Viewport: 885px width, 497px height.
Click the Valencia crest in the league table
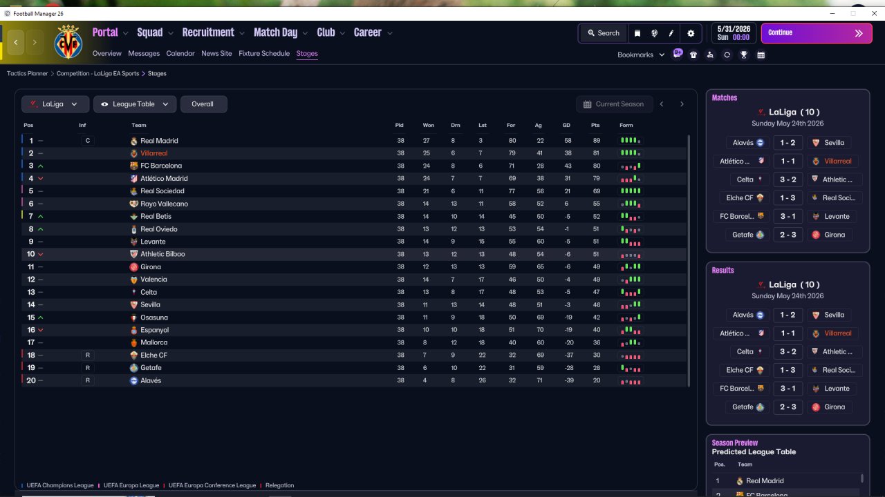pyautogui.click(x=134, y=280)
